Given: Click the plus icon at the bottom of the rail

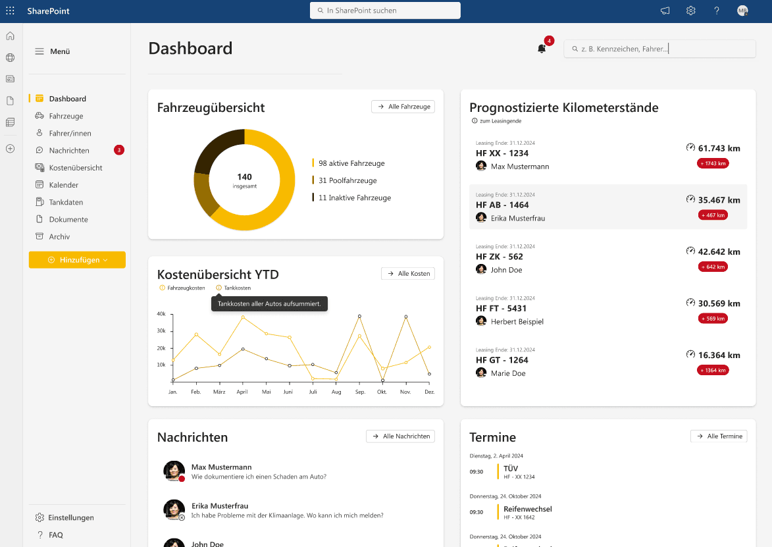Looking at the screenshot, I should pos(10,148).
